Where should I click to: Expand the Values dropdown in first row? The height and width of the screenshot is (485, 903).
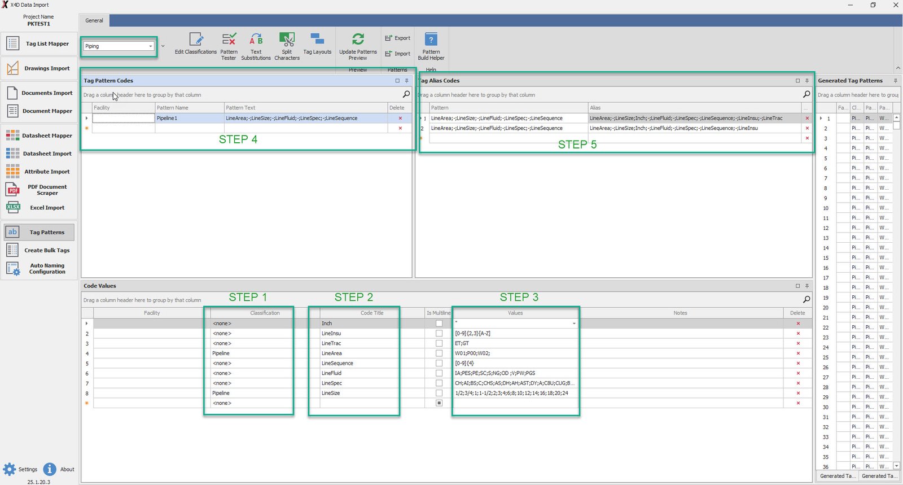click(574, 324)
